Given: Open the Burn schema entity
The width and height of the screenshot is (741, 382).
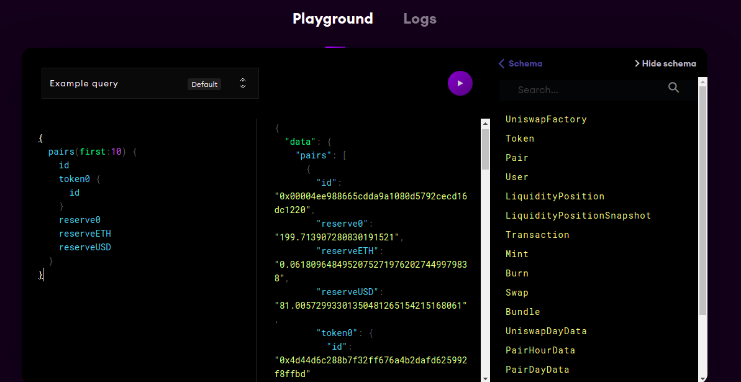Looking at the screenshot, I should click(x=517, y=273).
